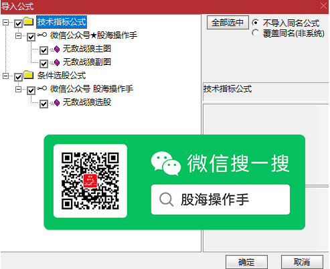Click the 微信搜一搜 banner text
The image size is (330, 269).
(238, 163)
